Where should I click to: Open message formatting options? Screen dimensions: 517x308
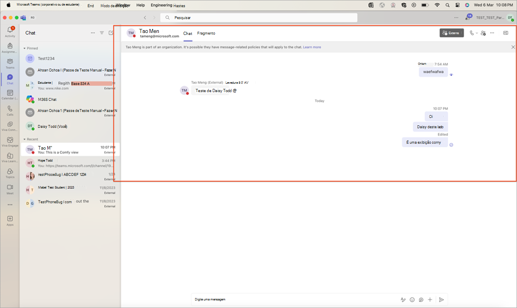point(403,300)
